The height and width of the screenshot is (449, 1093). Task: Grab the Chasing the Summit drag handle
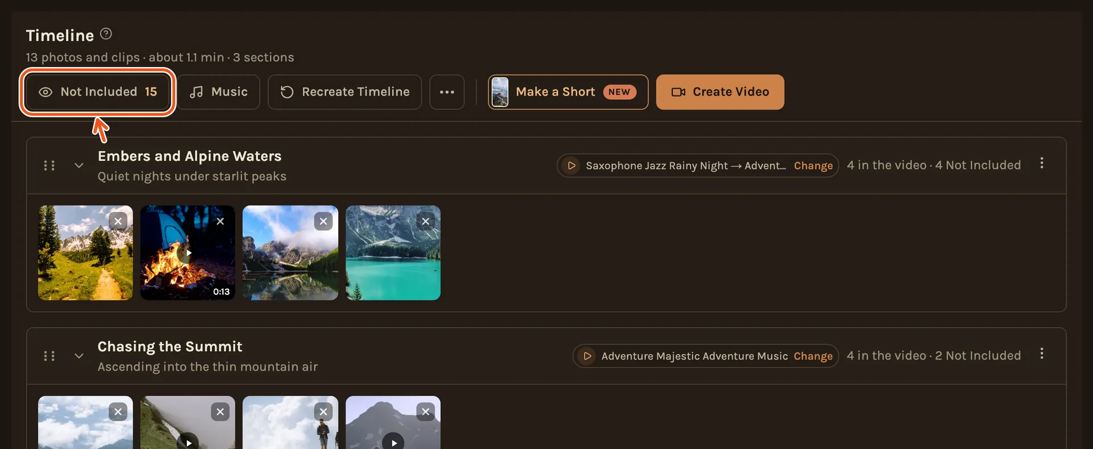pyautogui.click(x=50, y=356)
